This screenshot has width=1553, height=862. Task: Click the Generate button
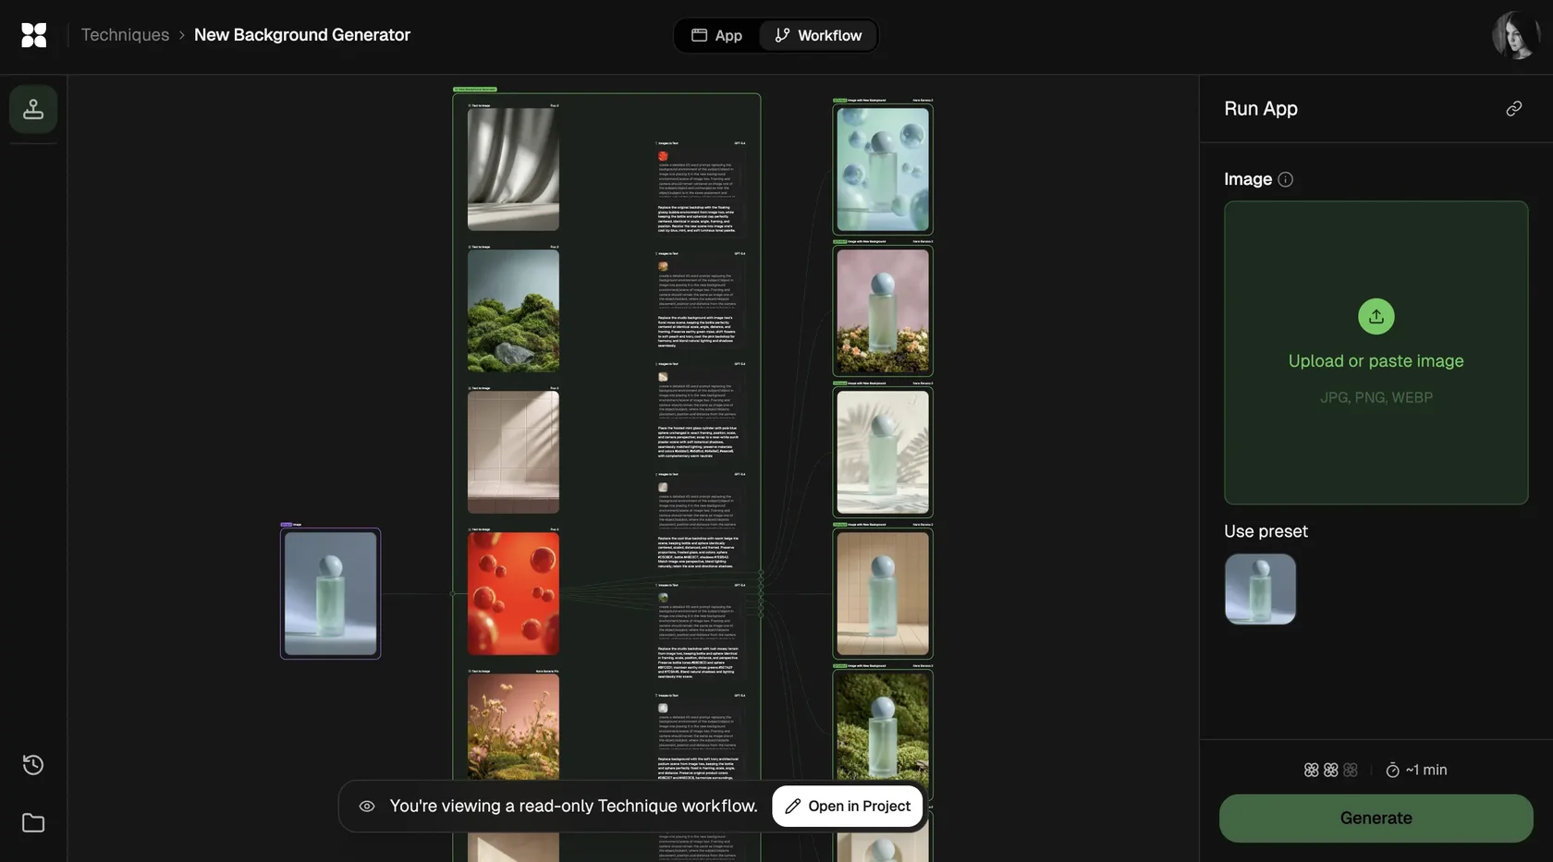click(x=1376, y=818)
